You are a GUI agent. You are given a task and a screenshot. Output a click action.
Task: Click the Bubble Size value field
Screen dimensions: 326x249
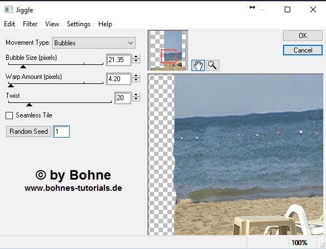click(x=118, y=60)
